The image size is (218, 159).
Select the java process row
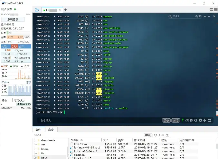[16, 50]
